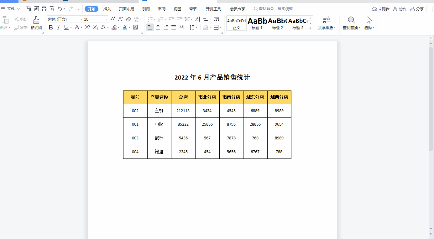Screen dimensions: 434x239
Task: Click the 协作 collaborate button
Action: (x=400, y=9)
